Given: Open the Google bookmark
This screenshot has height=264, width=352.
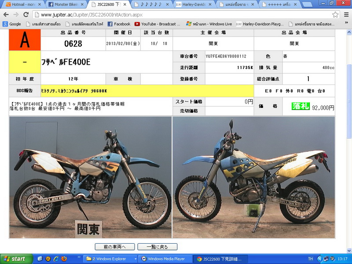Looking at the screenshot, I should coord(12,24).
